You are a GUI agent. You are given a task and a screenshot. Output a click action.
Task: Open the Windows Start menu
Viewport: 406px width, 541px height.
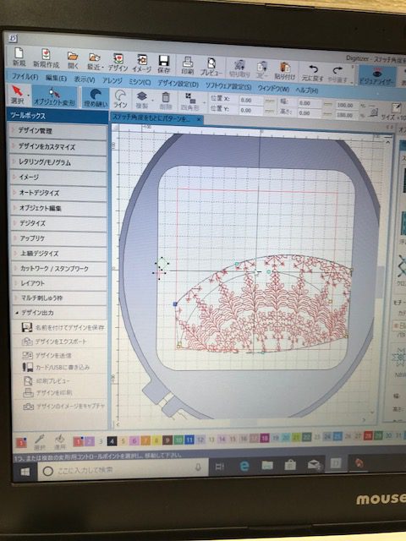pos(25,472)
